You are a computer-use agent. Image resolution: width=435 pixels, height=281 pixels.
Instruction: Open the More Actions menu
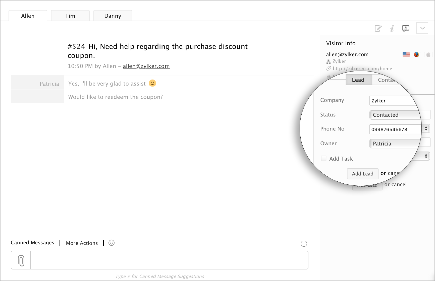coord(82,243)
